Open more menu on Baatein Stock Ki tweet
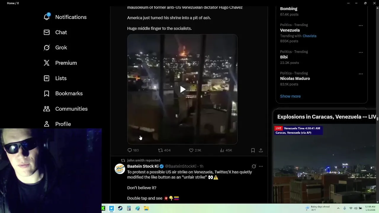Screen dimensions: 379x213 (x=261, y=166)
